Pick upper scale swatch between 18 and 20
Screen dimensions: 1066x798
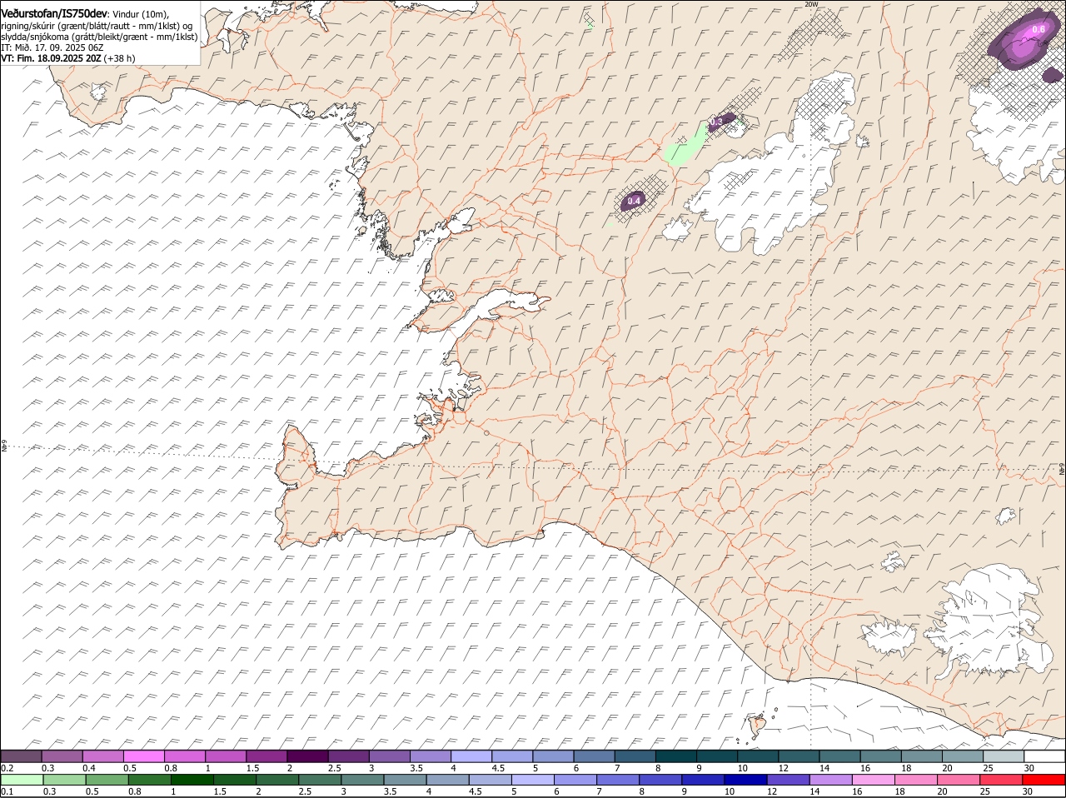click(x=921, y=756)
